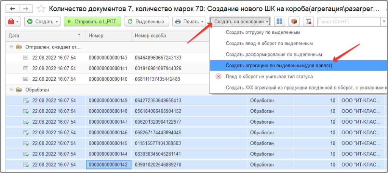388x173 pixels.
Task: Click document icon in row 000000000000141
Action: pos(25,68)
